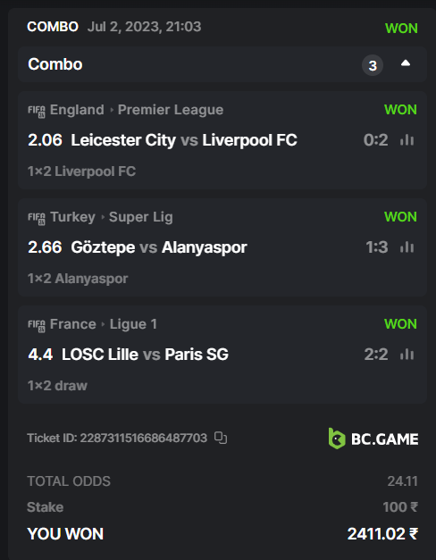Click the Combo header row label

click(x=55, y=64)
